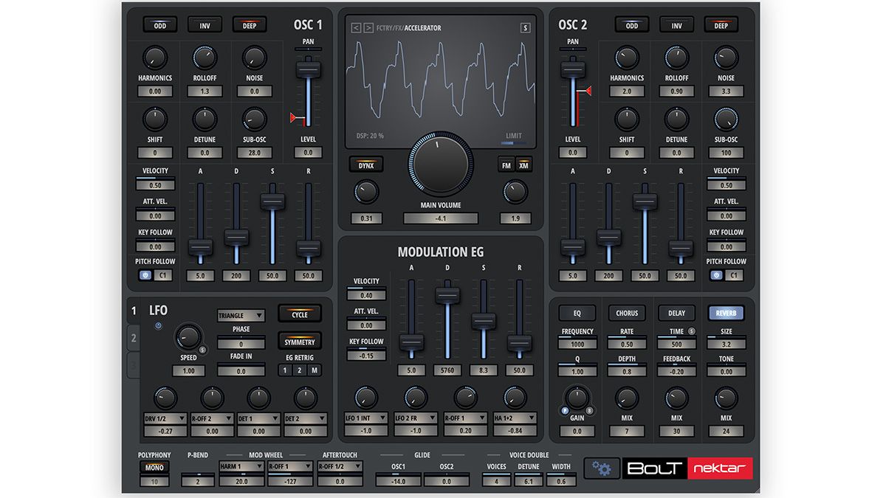Click OSC 2 ROLLOFF knob
886x498 pixels.
676,58
